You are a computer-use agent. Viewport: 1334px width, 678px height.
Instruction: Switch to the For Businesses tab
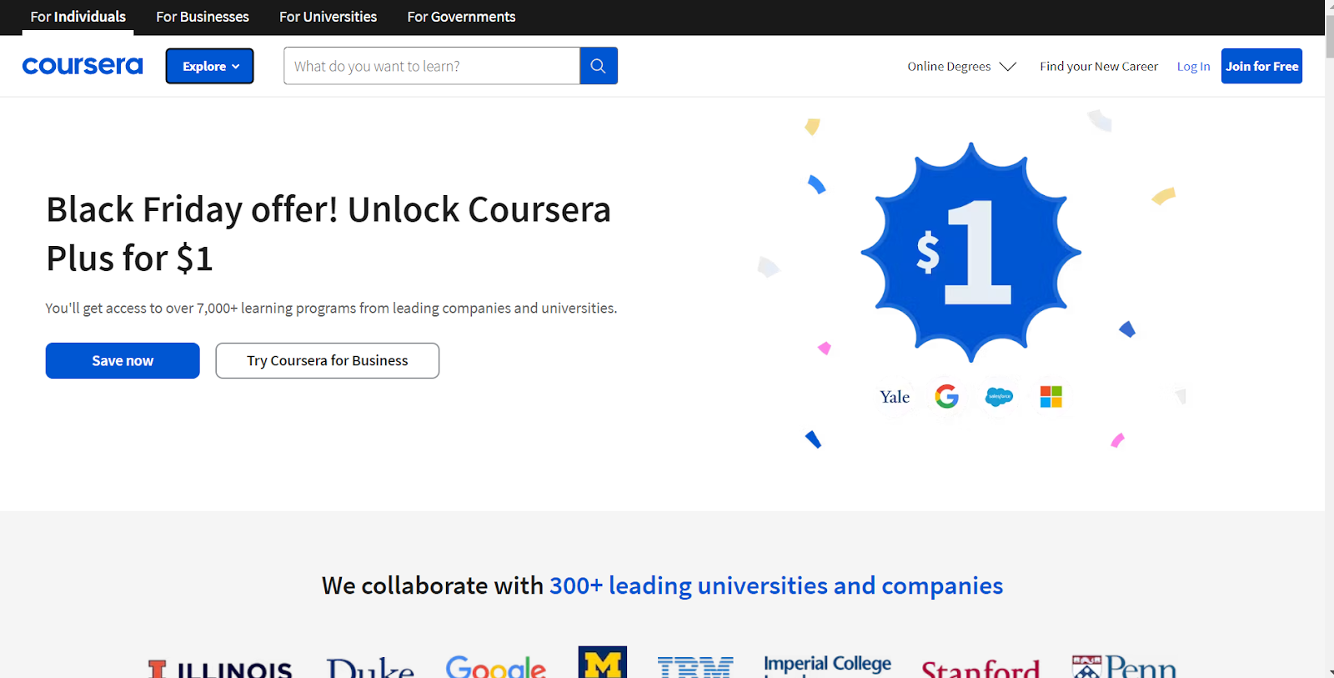point(203,17)
